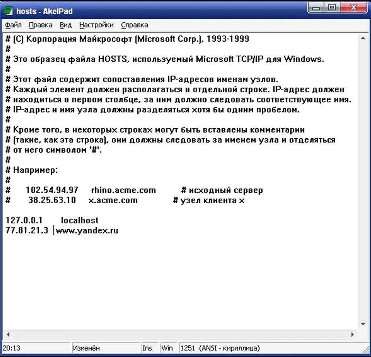Click the line starting '# Кроме того'
The height and width of the screenshot is (357, 371).
coord(155,130)
